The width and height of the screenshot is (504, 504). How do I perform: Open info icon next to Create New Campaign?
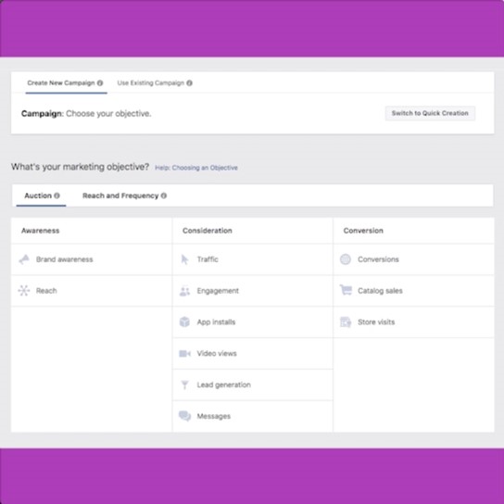point(100,83)
